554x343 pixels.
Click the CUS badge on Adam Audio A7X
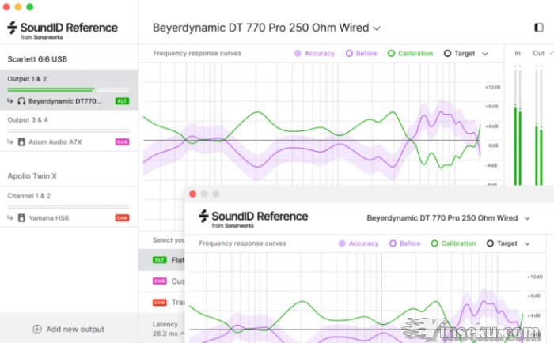[122, 141]
